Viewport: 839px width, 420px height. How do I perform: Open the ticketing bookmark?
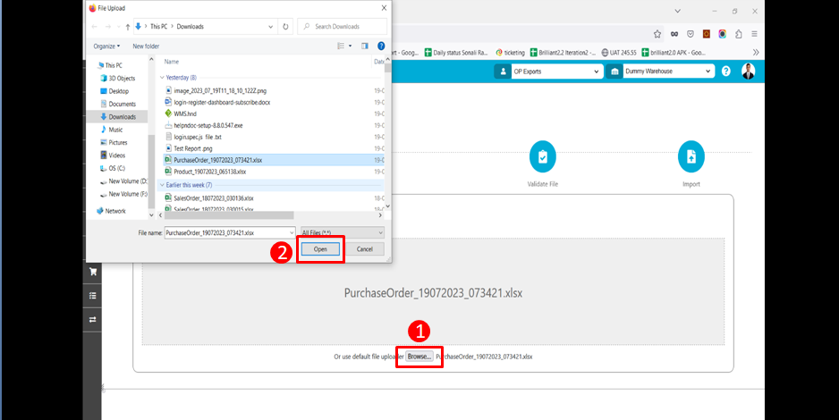pyautogui.click(x=511, y=53)
